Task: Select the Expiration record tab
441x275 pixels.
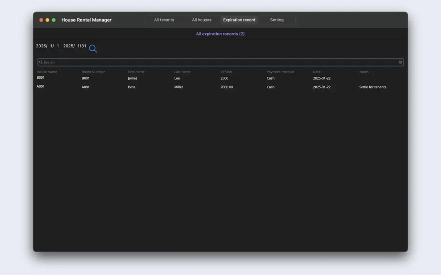Action: click(x=239, y=20)
